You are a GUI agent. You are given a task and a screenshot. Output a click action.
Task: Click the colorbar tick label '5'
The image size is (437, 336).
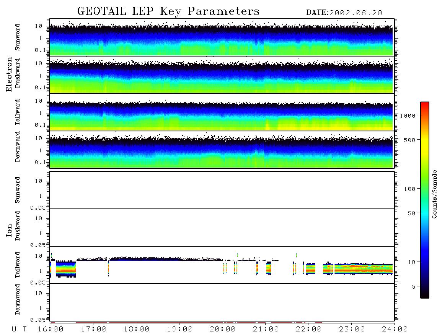(x=413, y=287)
